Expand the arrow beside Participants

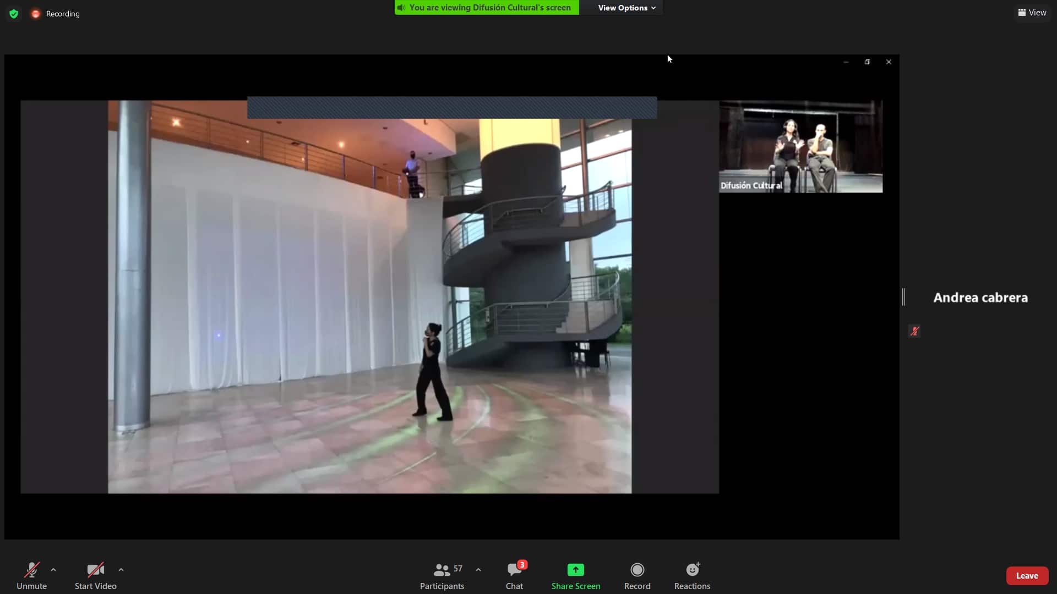click(x=478, y=570)
